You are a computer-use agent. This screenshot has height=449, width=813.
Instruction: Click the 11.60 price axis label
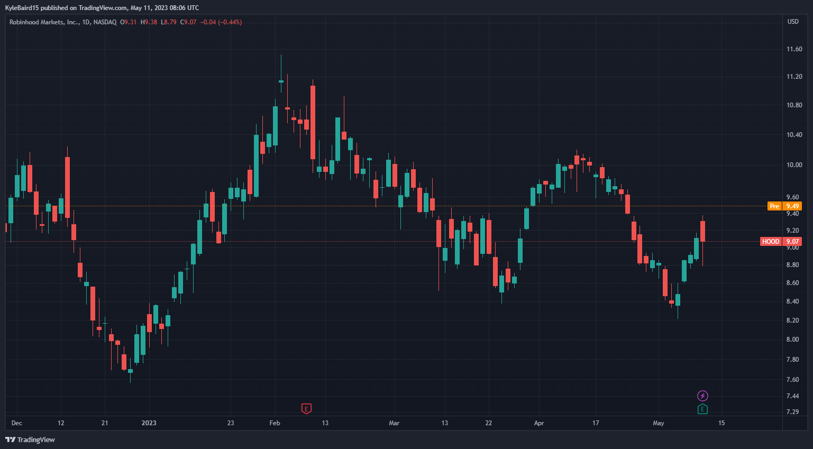[794, 49]
